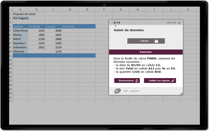
Task: Select row 10 header
Action: tap(11, 51)
